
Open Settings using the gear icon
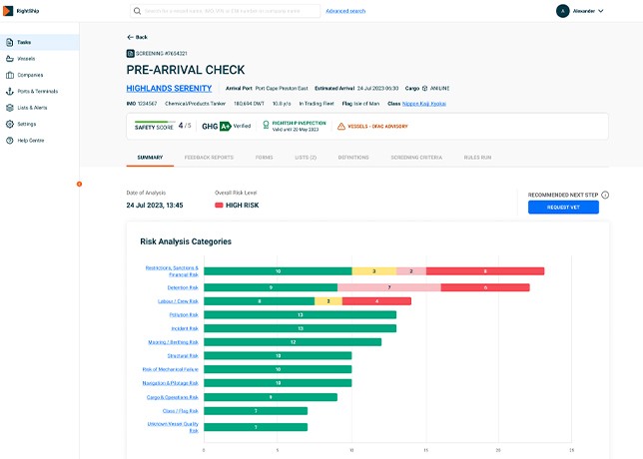9,124
